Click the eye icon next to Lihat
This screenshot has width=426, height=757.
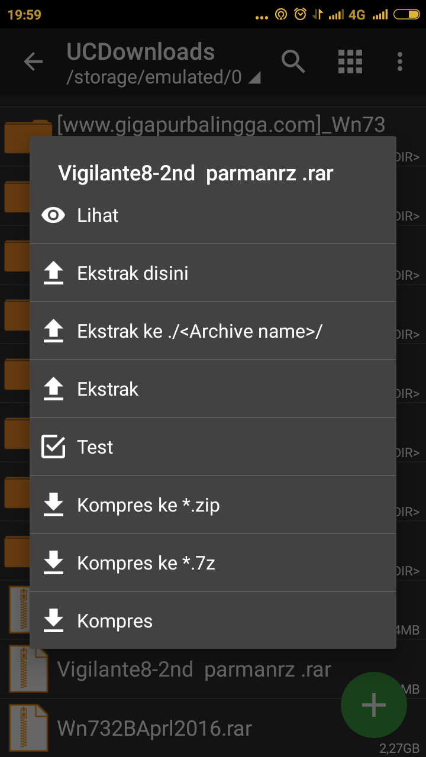[53, 215]
